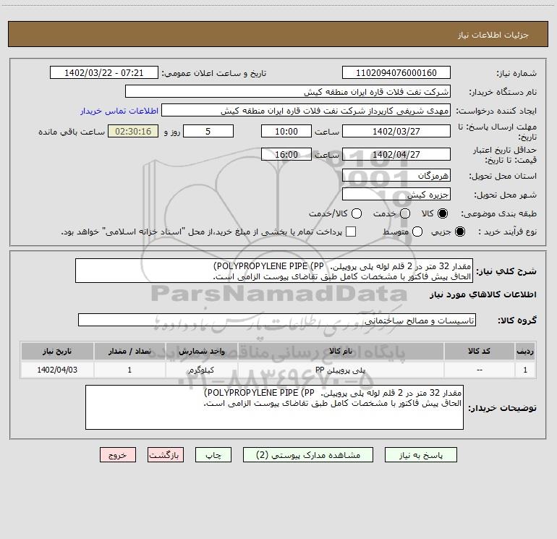Click the goods group field تاسیسات و مصالح ساختمانی
Image resolution: width=557 pixels, height=539 pixels.
(x=277, y=320)
